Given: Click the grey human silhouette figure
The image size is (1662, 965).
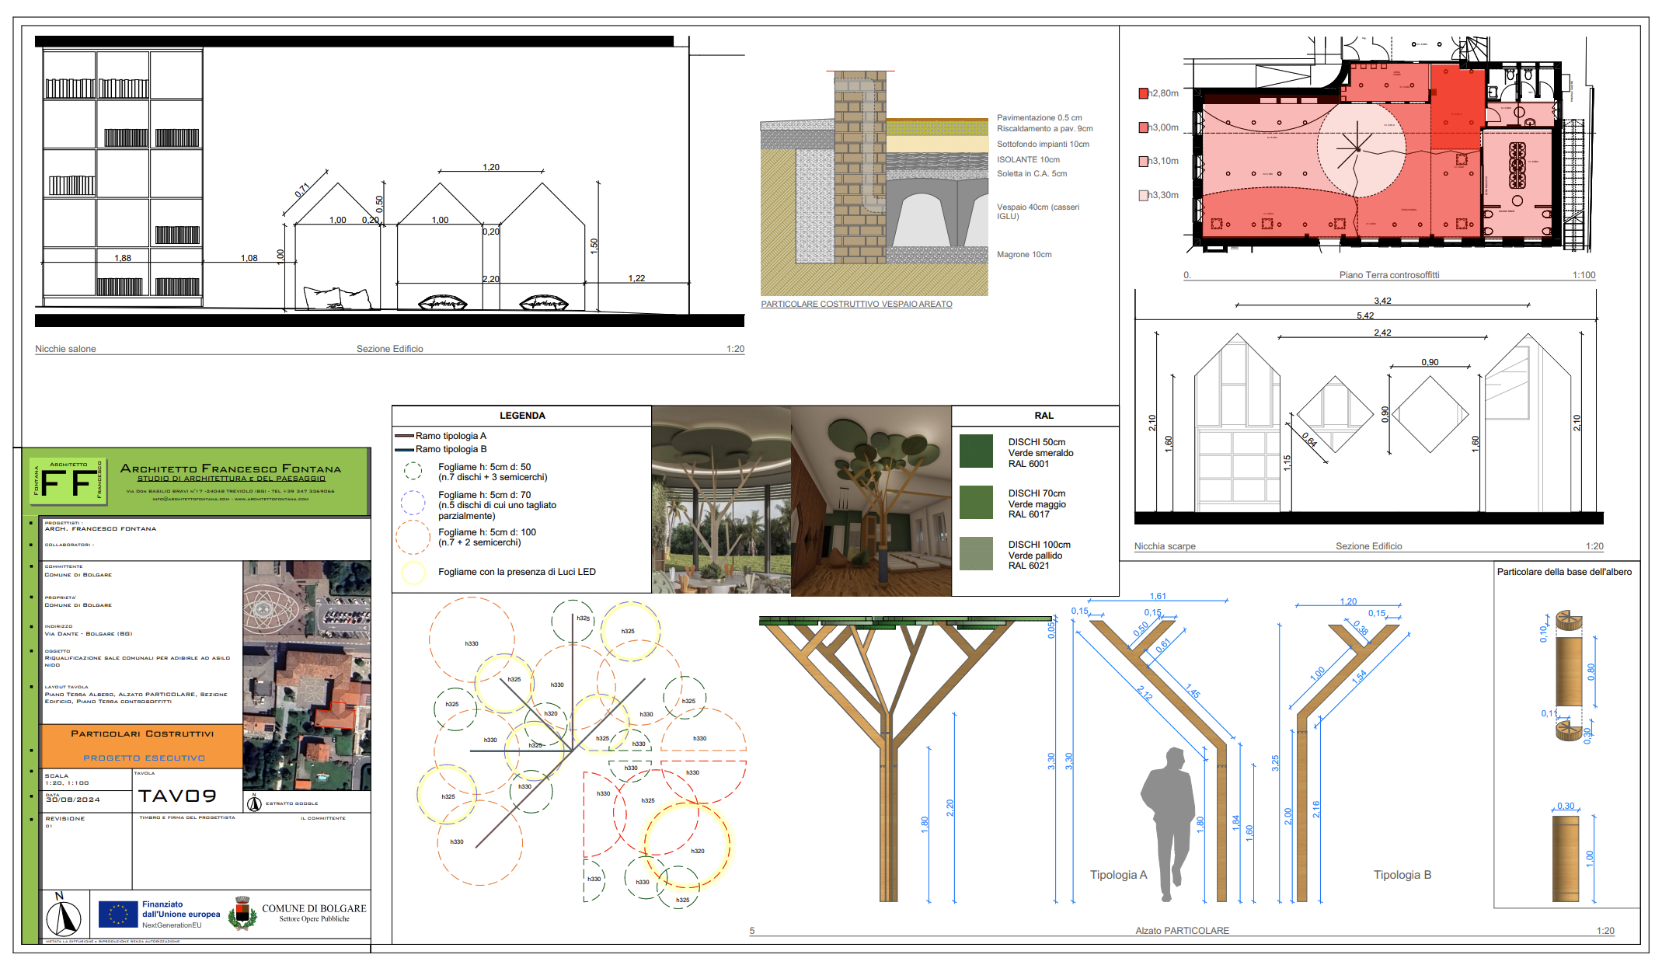Looking at the screenshot, I should click(1167, 824).
